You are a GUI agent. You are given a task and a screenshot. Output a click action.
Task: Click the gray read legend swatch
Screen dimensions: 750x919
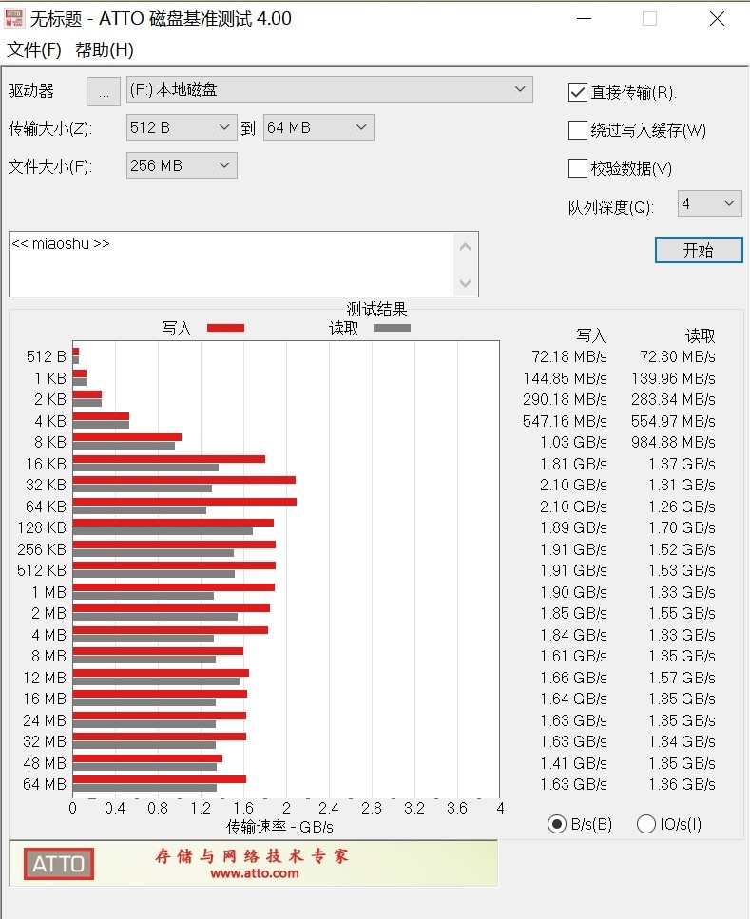pos(392,328)
